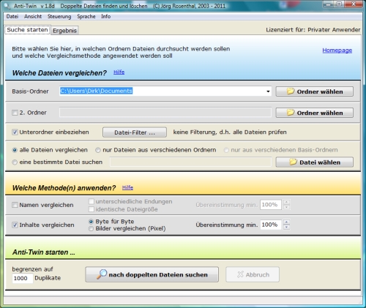Switch to the Ergebnis tab
366x308 pixels.
pyautogui.click(x=64, y=31)
